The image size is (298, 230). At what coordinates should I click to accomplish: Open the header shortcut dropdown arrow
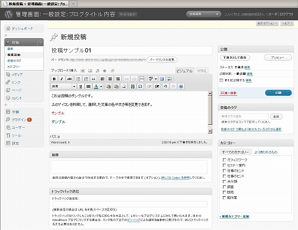(217, 14)
